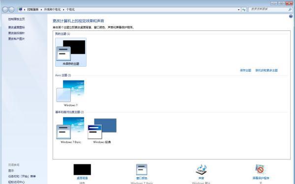Select the Windows 7 Basic theme

(x=70, y=131)
